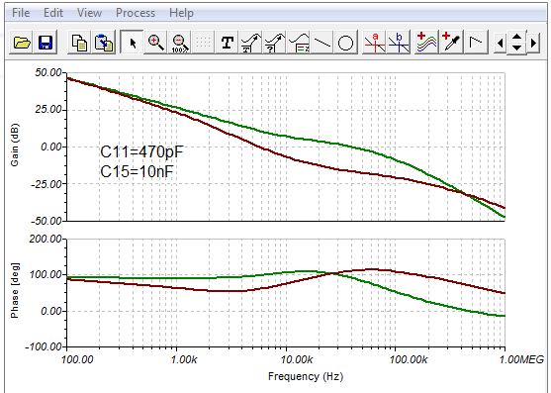Select the question-mark curve label tool
This screenshot has height=393, width=551.
pos(274,43)
